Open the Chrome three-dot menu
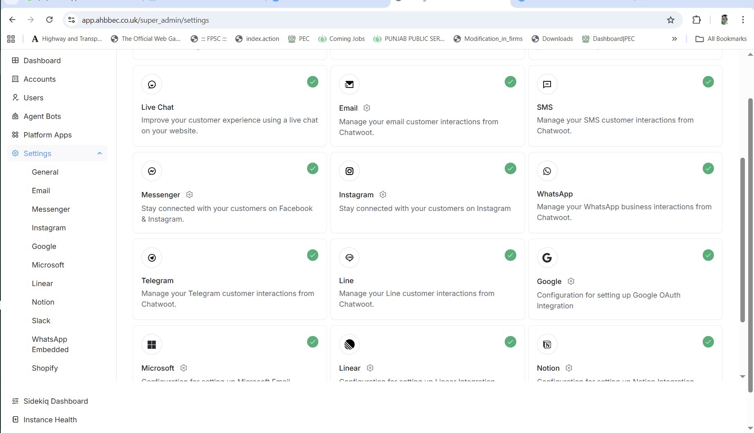Screen dimensions: 754x433 click(x=743, y=20)
